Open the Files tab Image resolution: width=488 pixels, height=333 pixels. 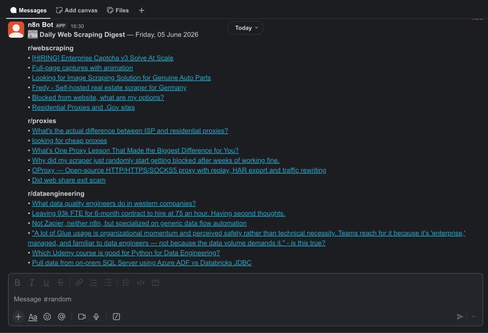[118, 10]
